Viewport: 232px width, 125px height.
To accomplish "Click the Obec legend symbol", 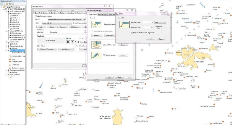I will (x=10, y=59).
